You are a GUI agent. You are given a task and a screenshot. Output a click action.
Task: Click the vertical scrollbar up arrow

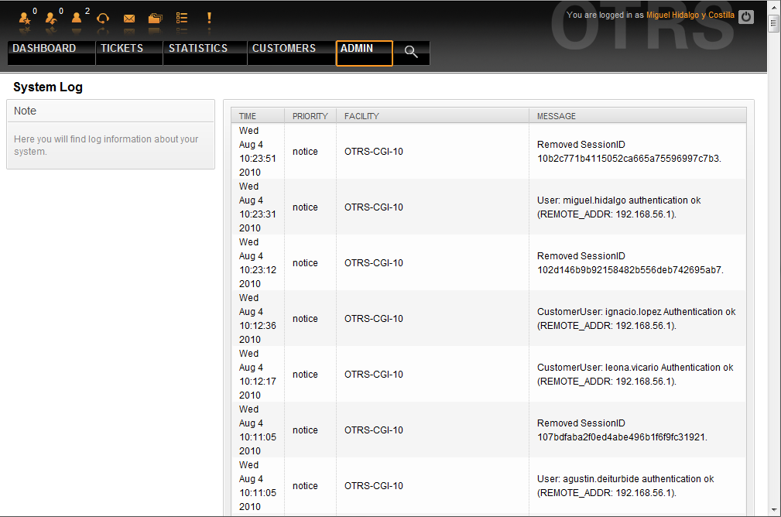point(773,7)
